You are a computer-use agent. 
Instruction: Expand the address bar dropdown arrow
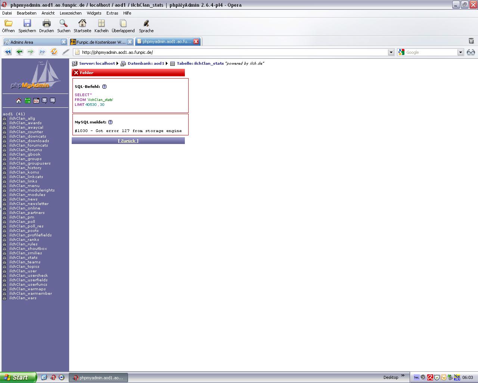(391, 52)
